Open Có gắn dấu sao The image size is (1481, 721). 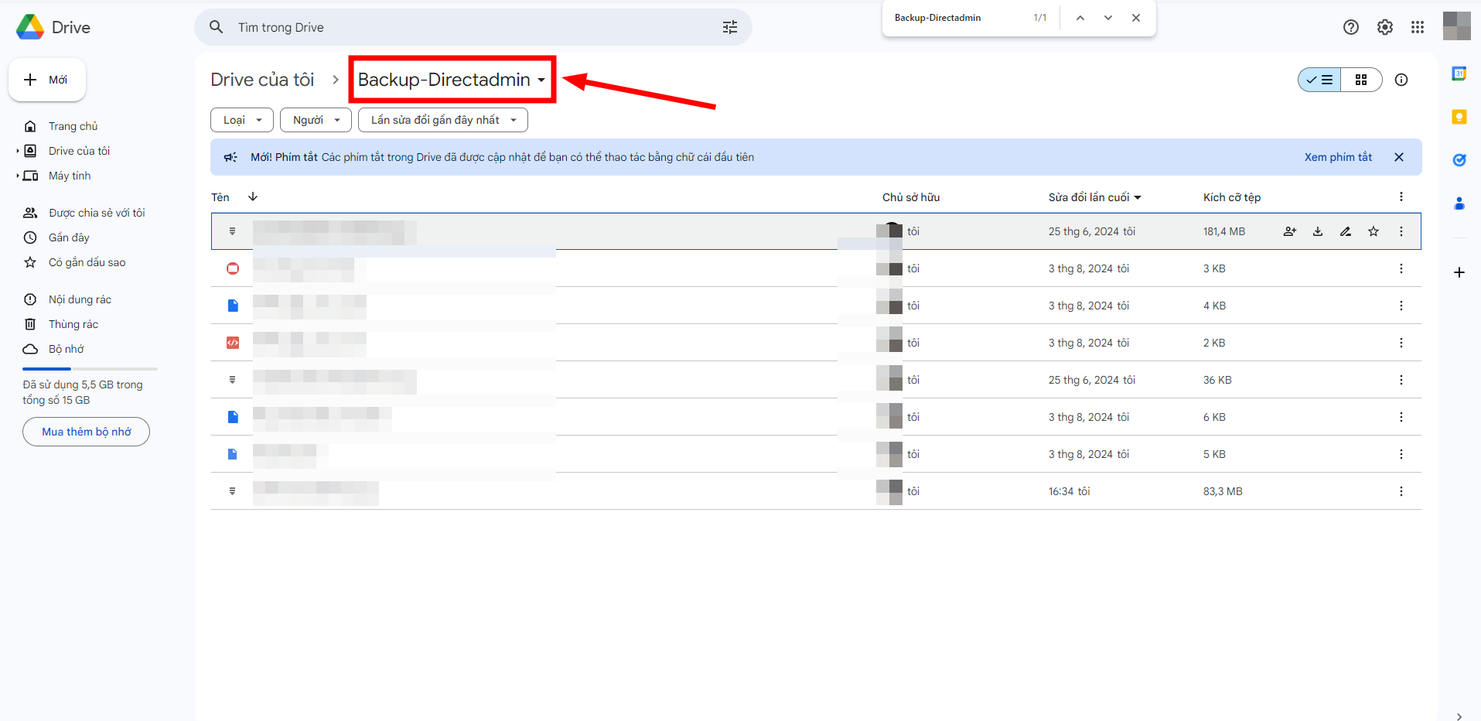coord(87,262)
